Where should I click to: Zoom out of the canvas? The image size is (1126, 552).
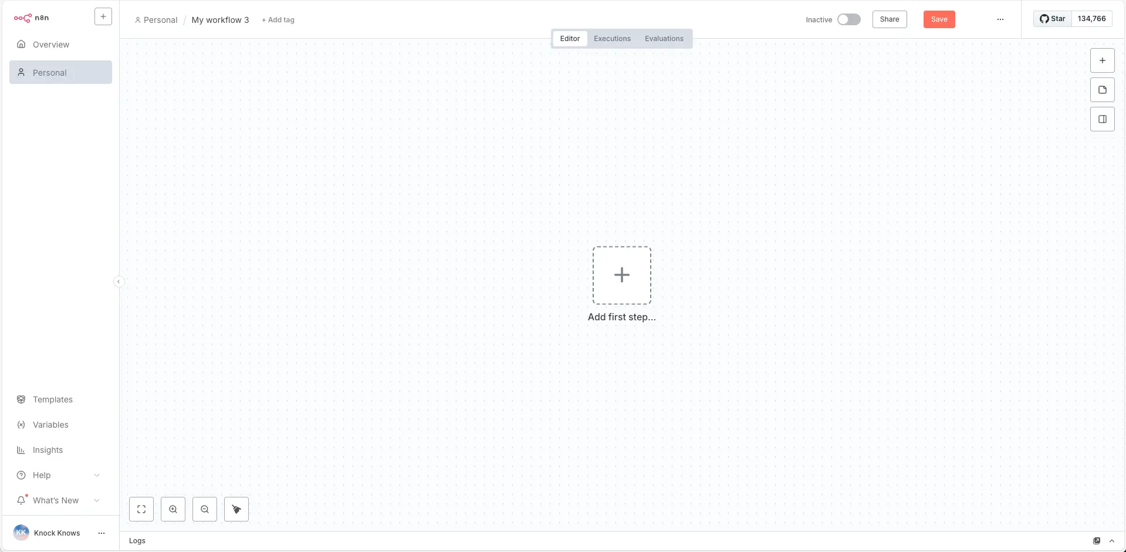click(x=204, y=509)
